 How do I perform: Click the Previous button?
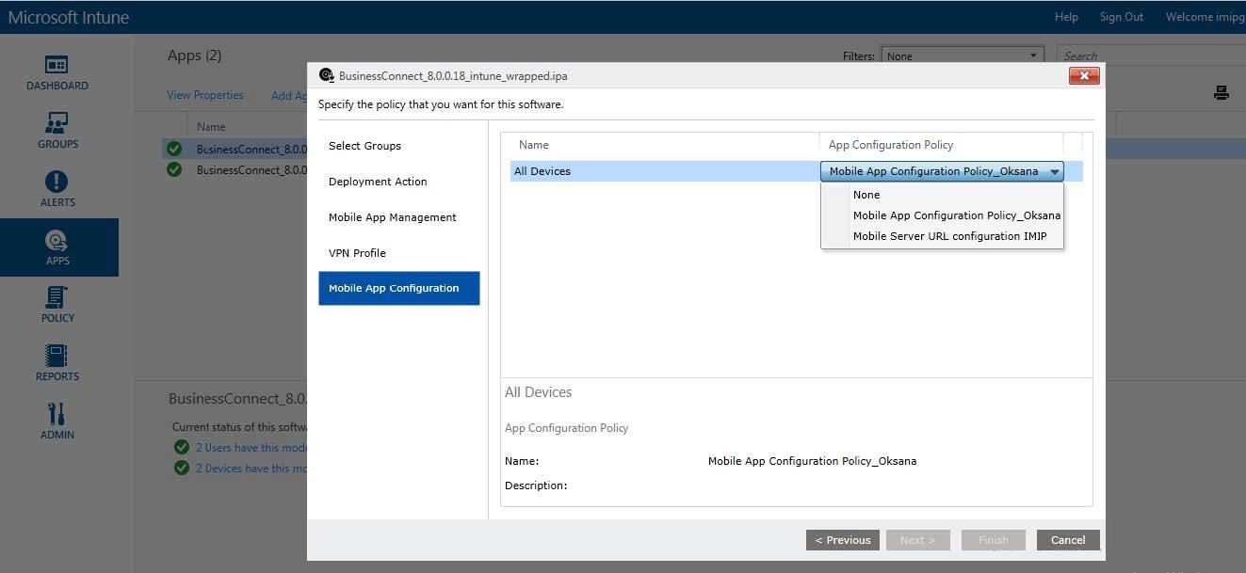[x=842, y=539]
